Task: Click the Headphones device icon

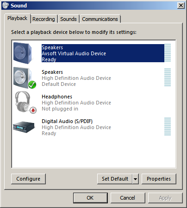Action: pyautogui.click(x=25, y=102)
